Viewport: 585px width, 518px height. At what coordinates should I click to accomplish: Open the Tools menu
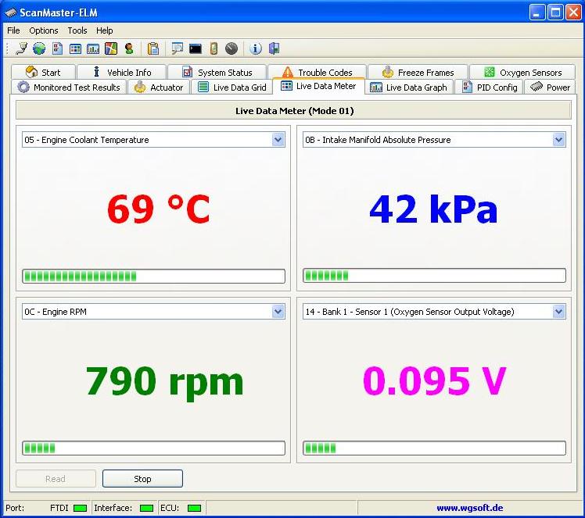point(77,30)
